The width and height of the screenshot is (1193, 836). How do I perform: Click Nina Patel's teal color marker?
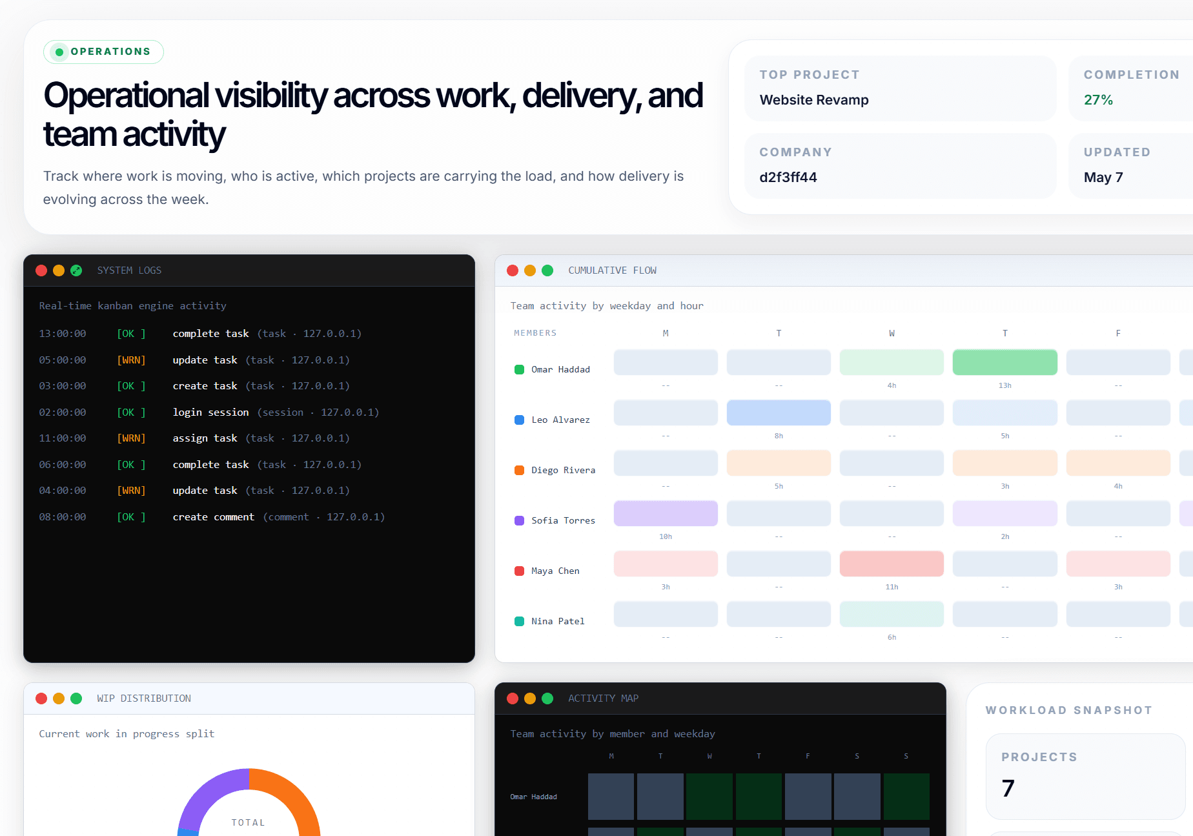pos(519,621)
